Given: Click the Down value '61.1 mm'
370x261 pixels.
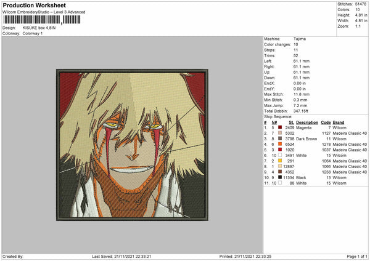Looking at the screenshot, I should pyautogui.click(x=302, y=78).
